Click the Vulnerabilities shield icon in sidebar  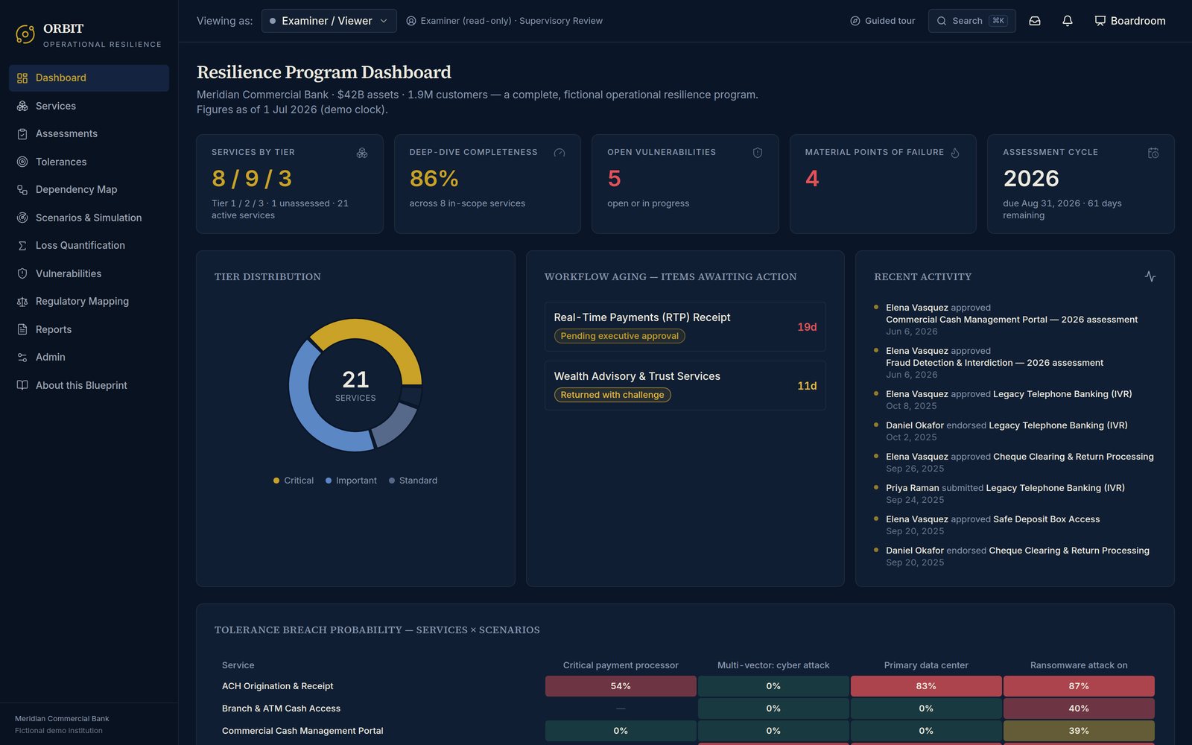click(22, 273)
